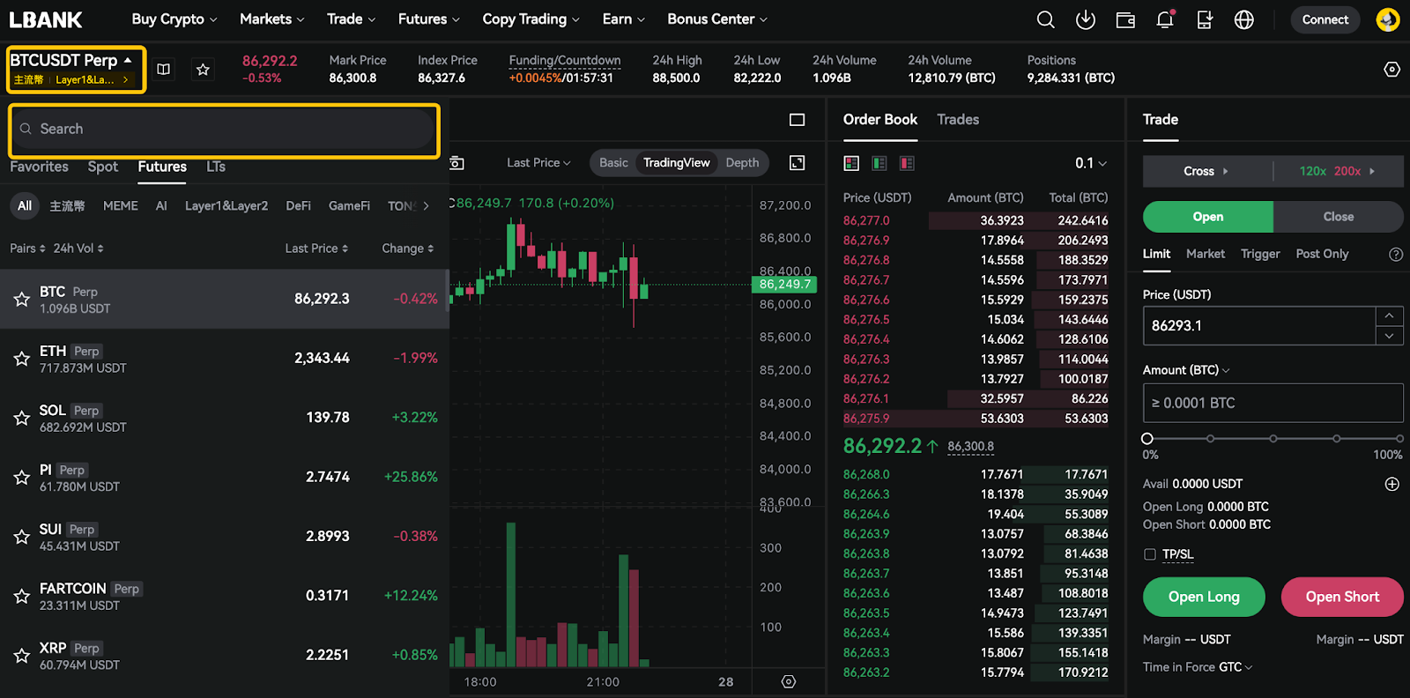Image resolution: width=1410 pixels, height=698 pixels.
Task: Open the trading guide book icon
Action: tap(164, 69)
